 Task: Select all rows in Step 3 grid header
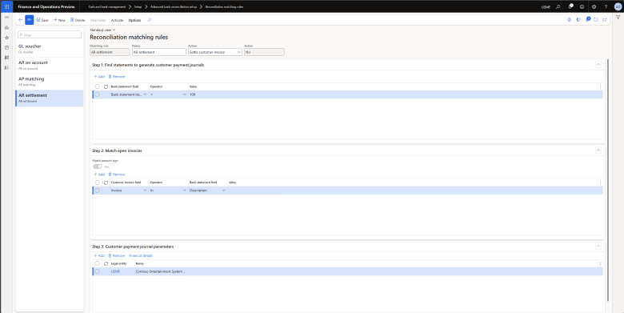(97, 263)
